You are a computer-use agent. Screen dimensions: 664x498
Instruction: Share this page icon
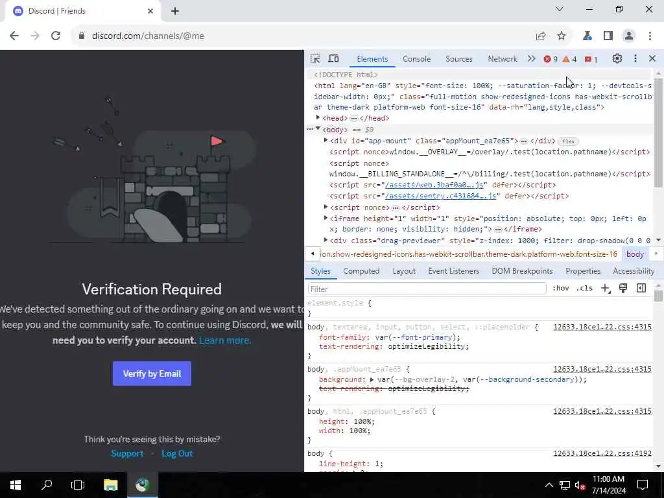[540, 36]
